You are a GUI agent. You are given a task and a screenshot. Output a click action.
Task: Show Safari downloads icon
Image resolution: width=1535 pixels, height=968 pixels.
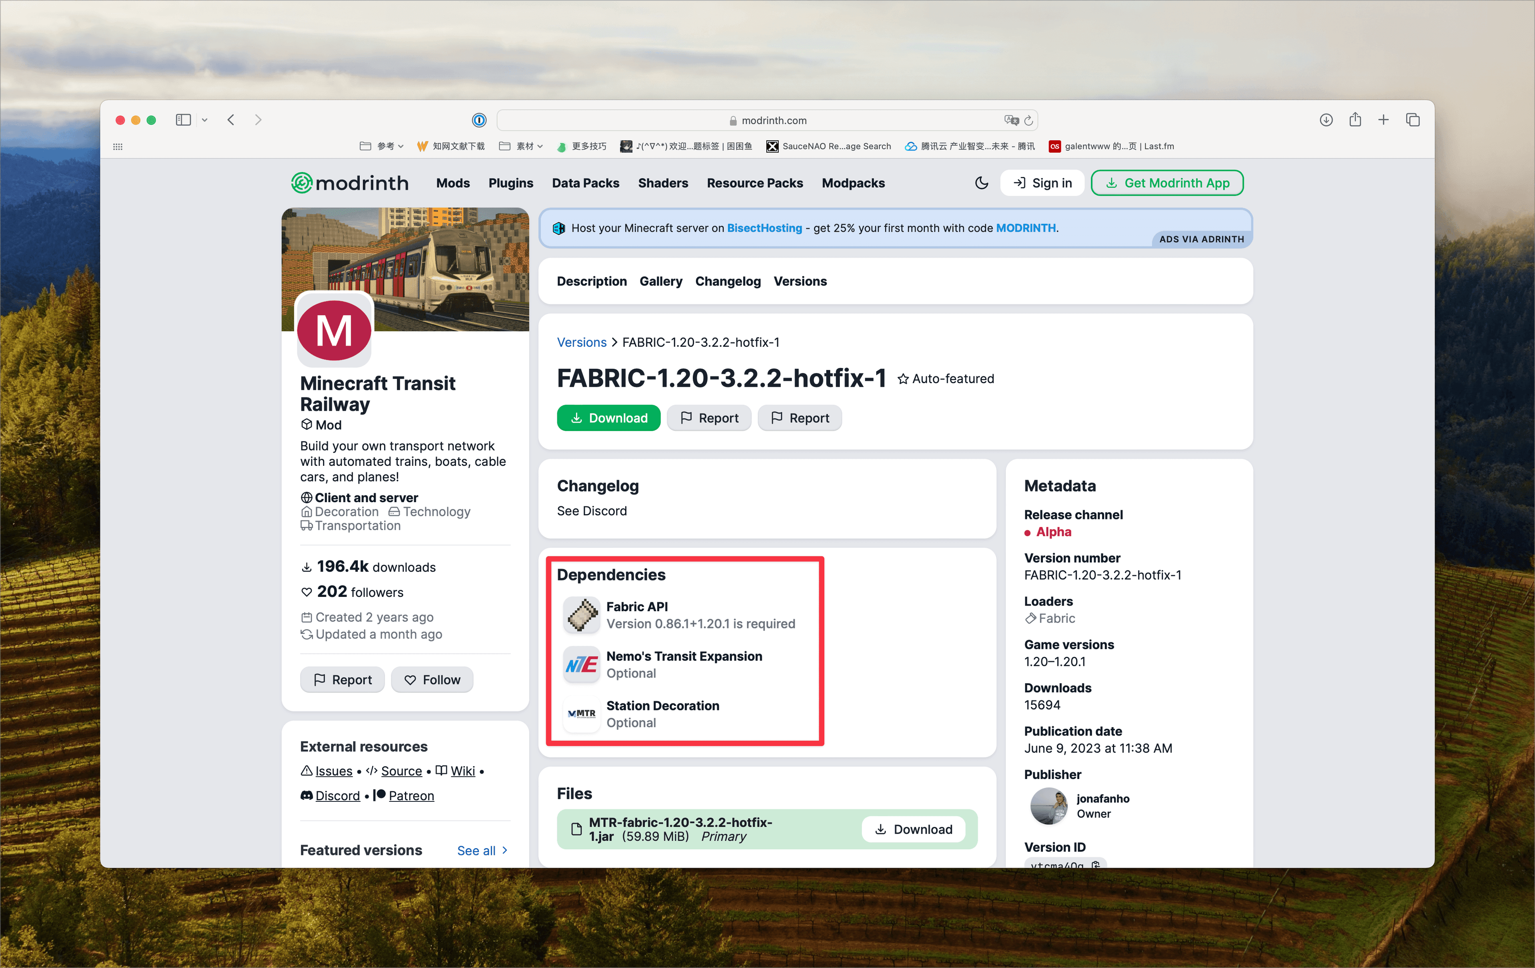1326,120
